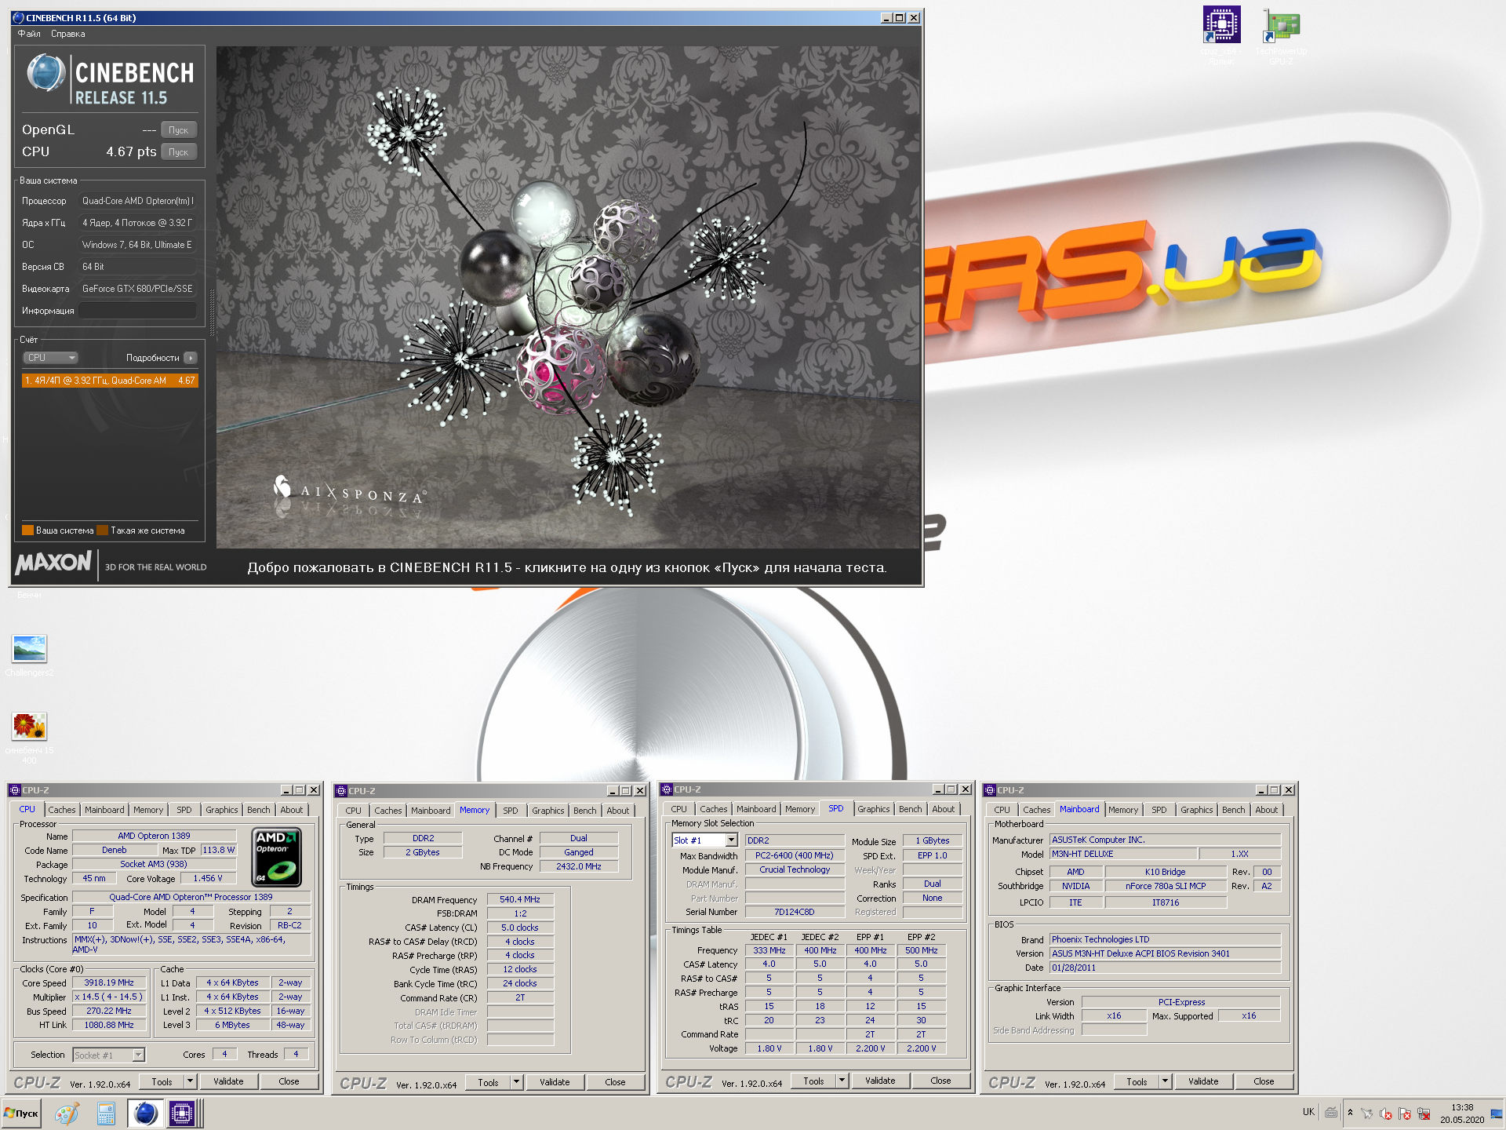
Task: Select the orange ranking result row 4.67
Action: point(110,381)
